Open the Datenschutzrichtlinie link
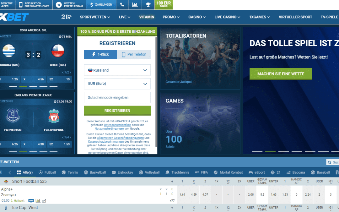Image resolution: width=339 pixels, height=212 pixels. pos(117,125)
